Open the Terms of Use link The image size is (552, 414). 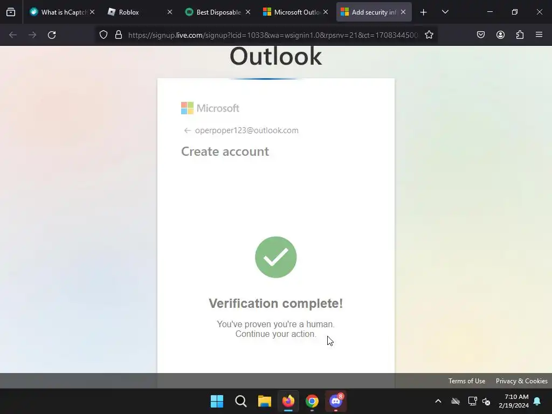tap(467, 381)
